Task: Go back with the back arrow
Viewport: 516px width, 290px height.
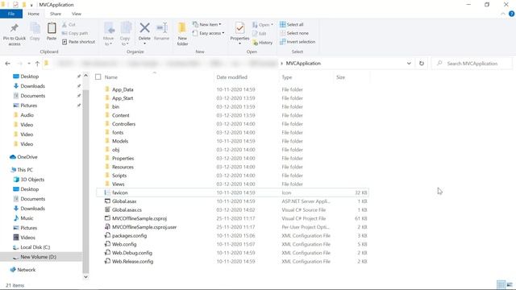Action: [x=8, y=64]
